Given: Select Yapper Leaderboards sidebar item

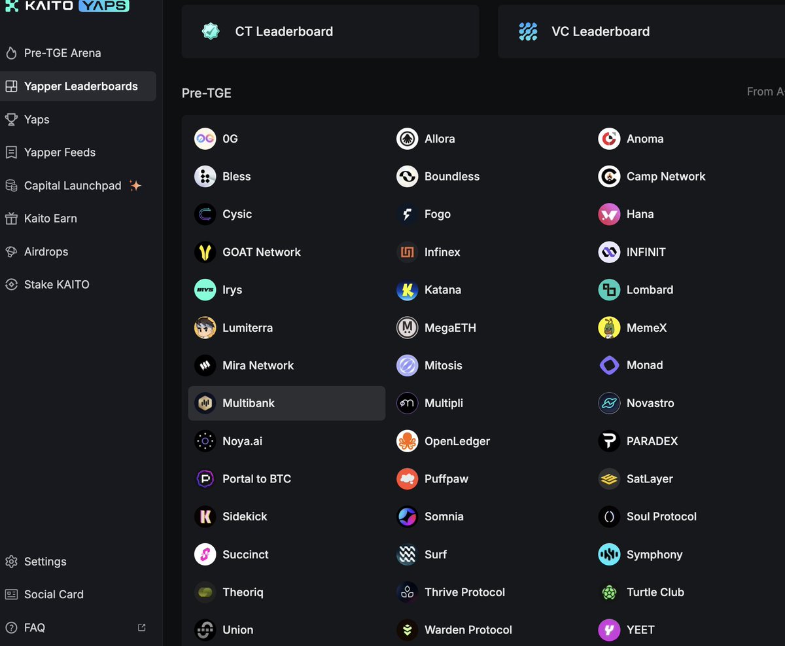Looking at the screenshot, I should [78, 86].
